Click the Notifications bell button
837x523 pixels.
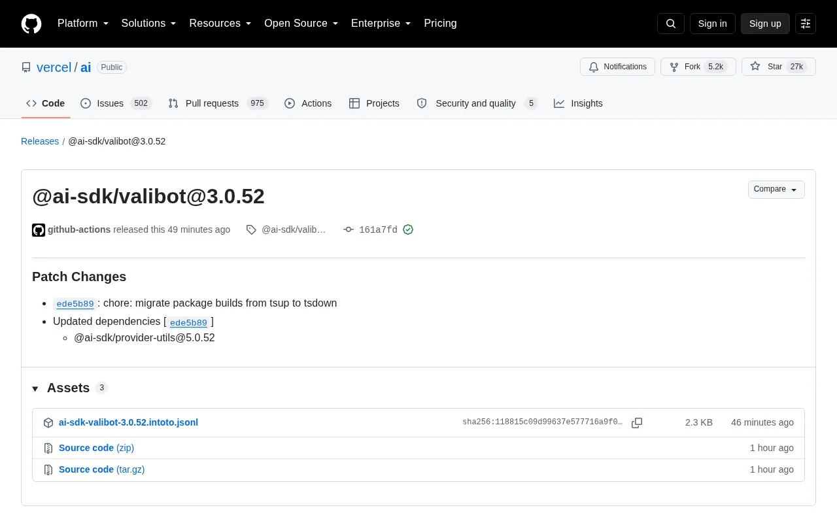[x=617, y=67]
